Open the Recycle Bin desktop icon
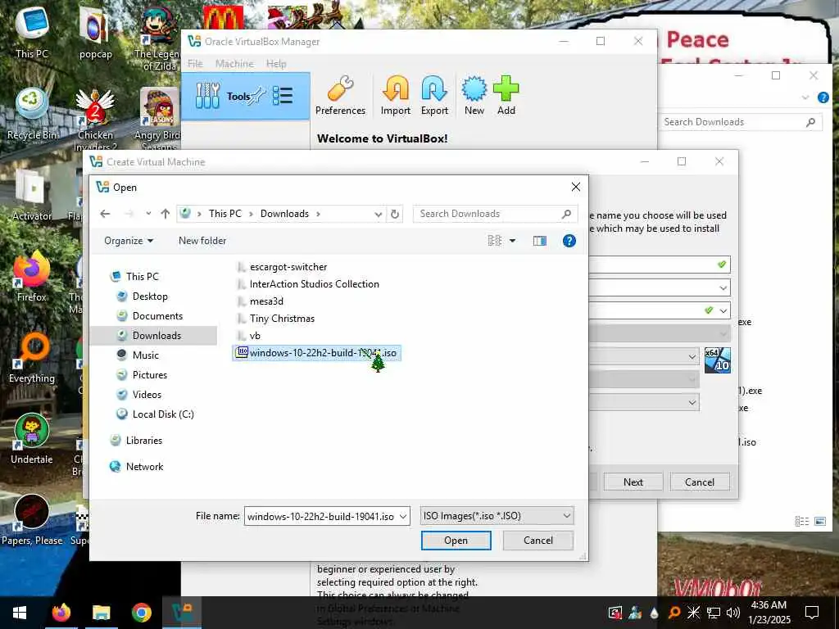Viewport: 839px width, 629px height. coord(32,114)
